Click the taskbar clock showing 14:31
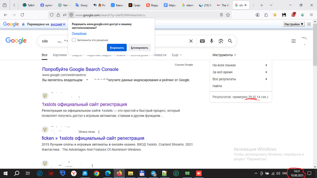This screenshot has height=178, width=317. pyautogui.click(x=297, y=173)
